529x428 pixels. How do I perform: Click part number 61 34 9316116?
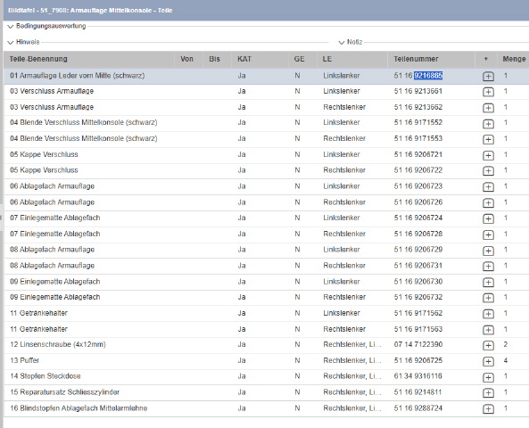418,376
